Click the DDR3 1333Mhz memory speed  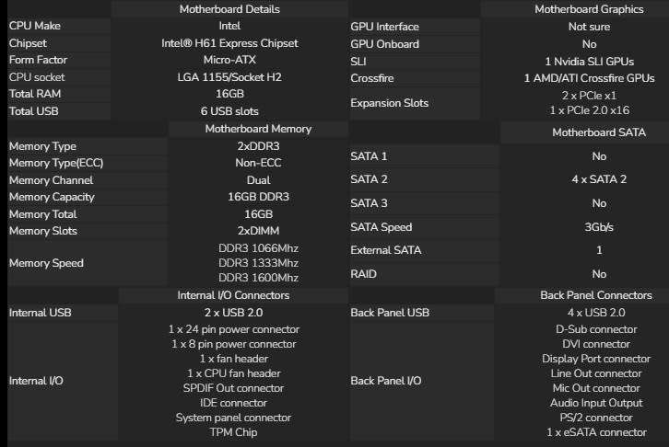click(x=258, y=263)
